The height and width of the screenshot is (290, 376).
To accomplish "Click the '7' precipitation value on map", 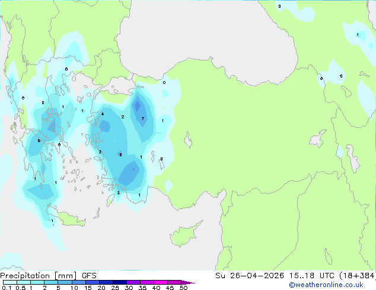I will point(143,119).
